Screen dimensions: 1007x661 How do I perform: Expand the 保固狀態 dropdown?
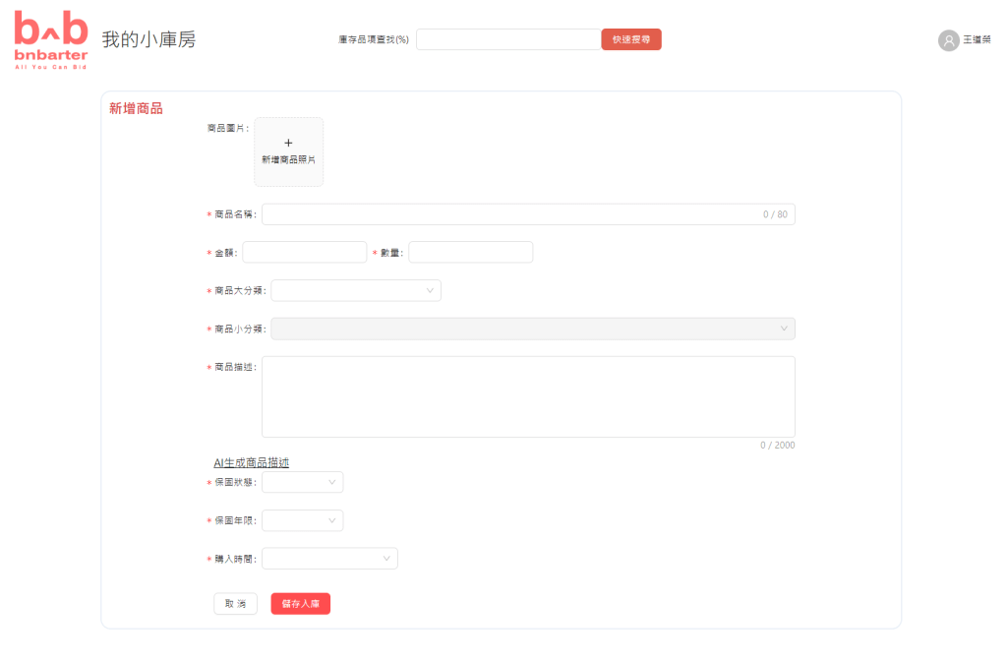[302, 482]
